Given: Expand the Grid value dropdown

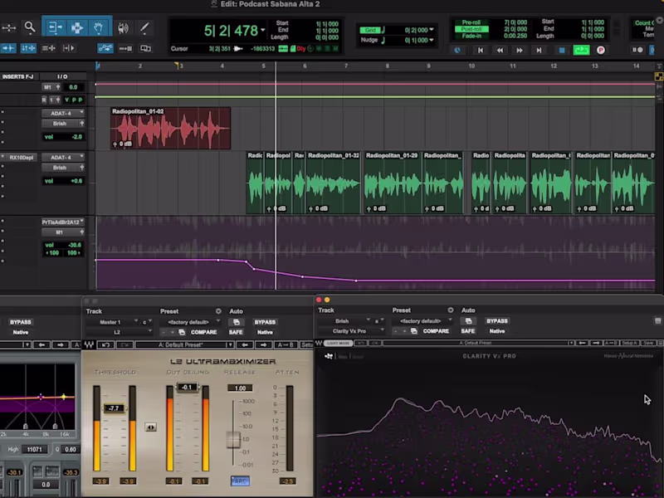Looking at the screenshot, I should (x=431, y=30).
